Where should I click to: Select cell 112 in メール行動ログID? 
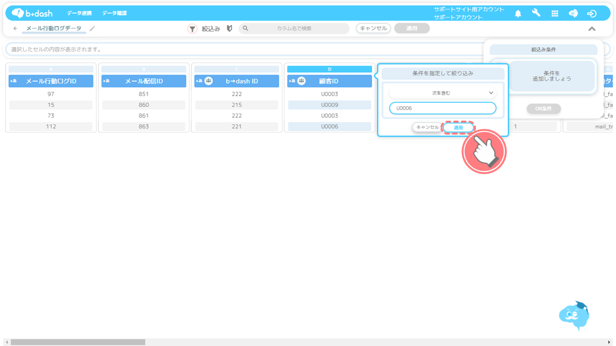(51, 126)
